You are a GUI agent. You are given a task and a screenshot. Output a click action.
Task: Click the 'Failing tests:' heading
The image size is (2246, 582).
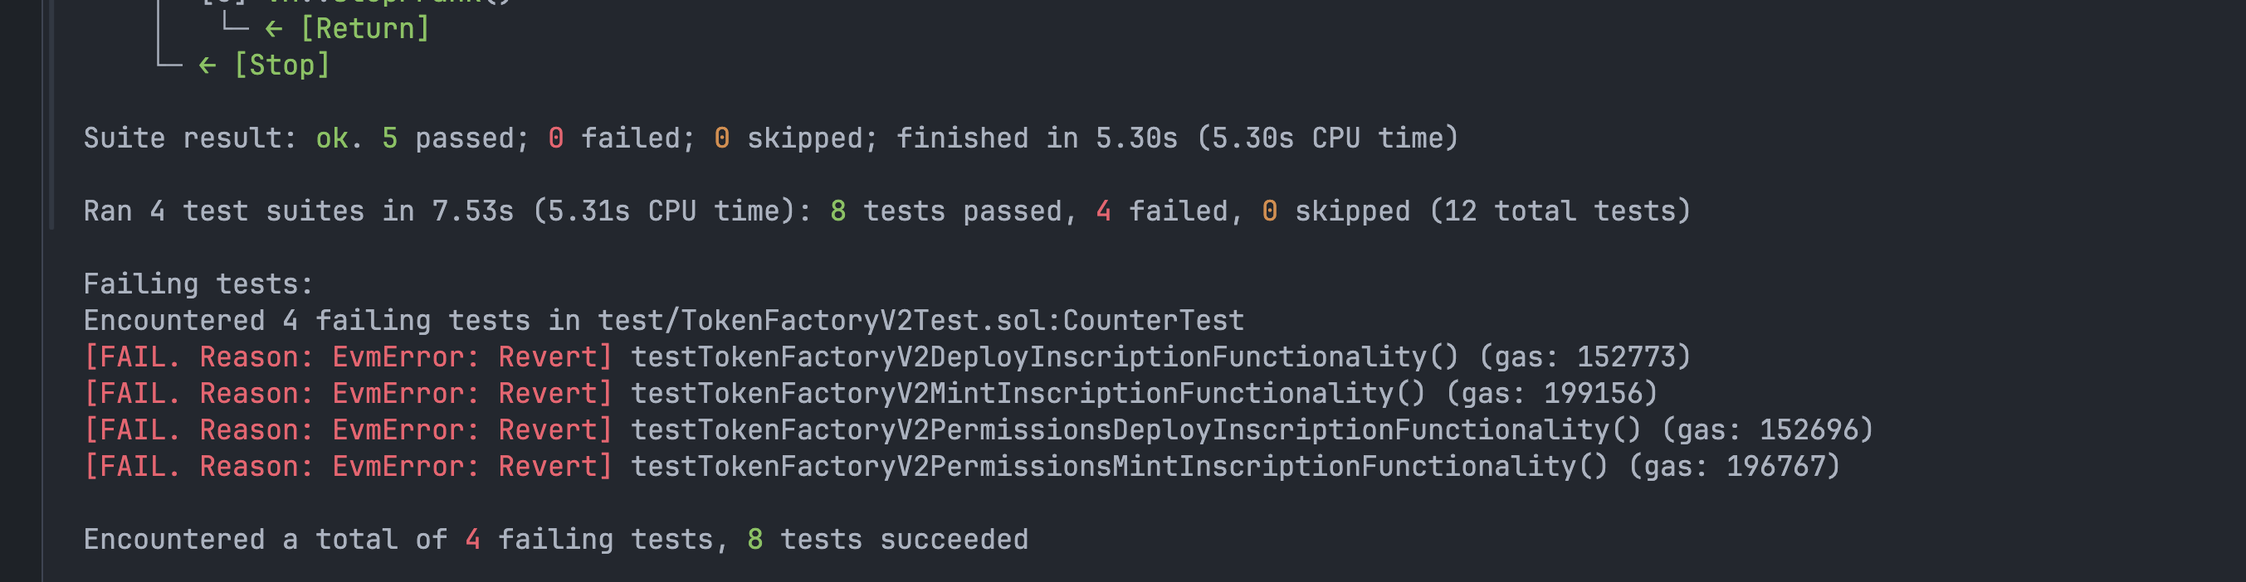198,285
